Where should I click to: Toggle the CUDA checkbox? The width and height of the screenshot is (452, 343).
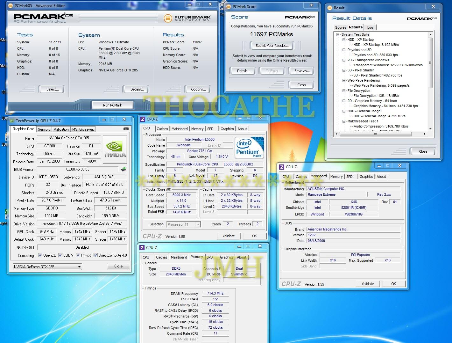point(60,255)
